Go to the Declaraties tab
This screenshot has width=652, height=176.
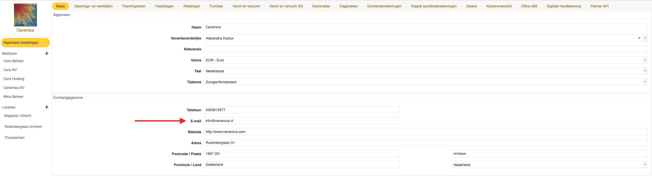click(321, 6)
